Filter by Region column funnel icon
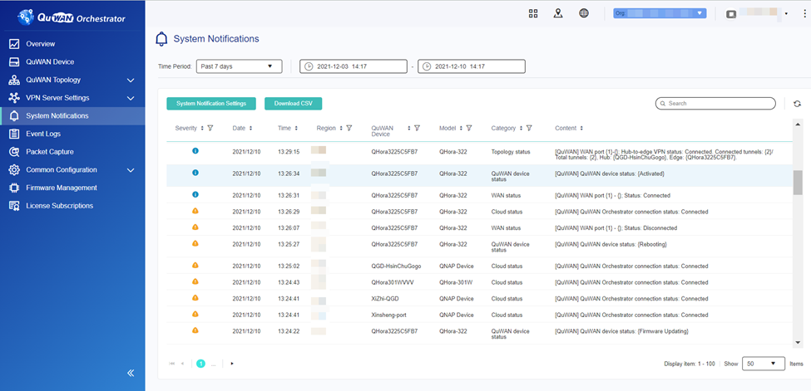811x391 pixels. pos(349,128)
